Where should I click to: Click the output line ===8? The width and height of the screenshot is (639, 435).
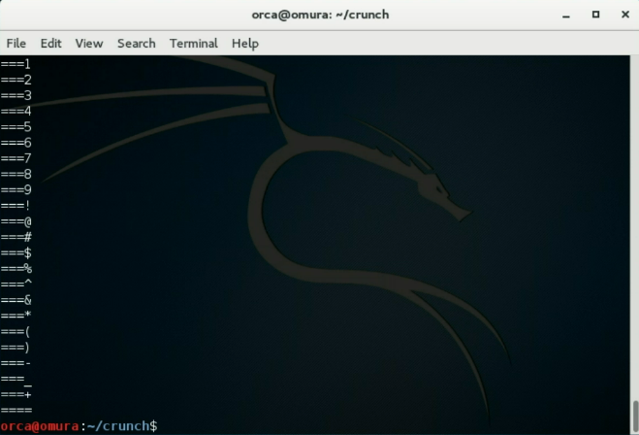(x=16, y=174)
